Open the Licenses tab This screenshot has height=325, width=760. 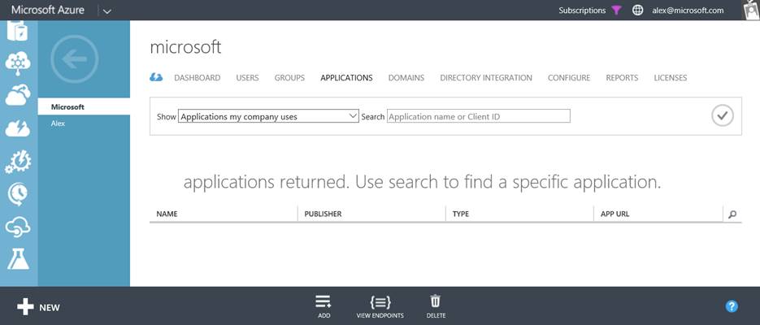pos(671,77)
